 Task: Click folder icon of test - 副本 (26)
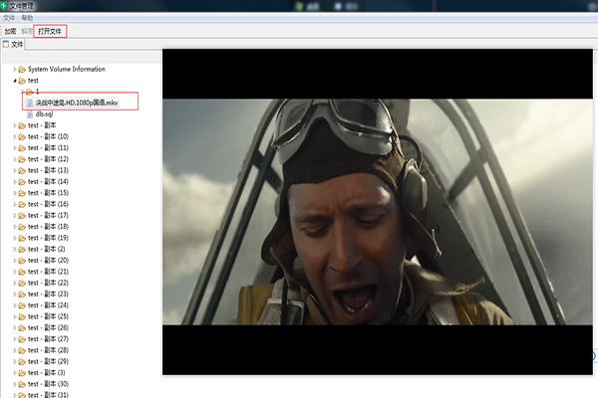coord(22,328)
